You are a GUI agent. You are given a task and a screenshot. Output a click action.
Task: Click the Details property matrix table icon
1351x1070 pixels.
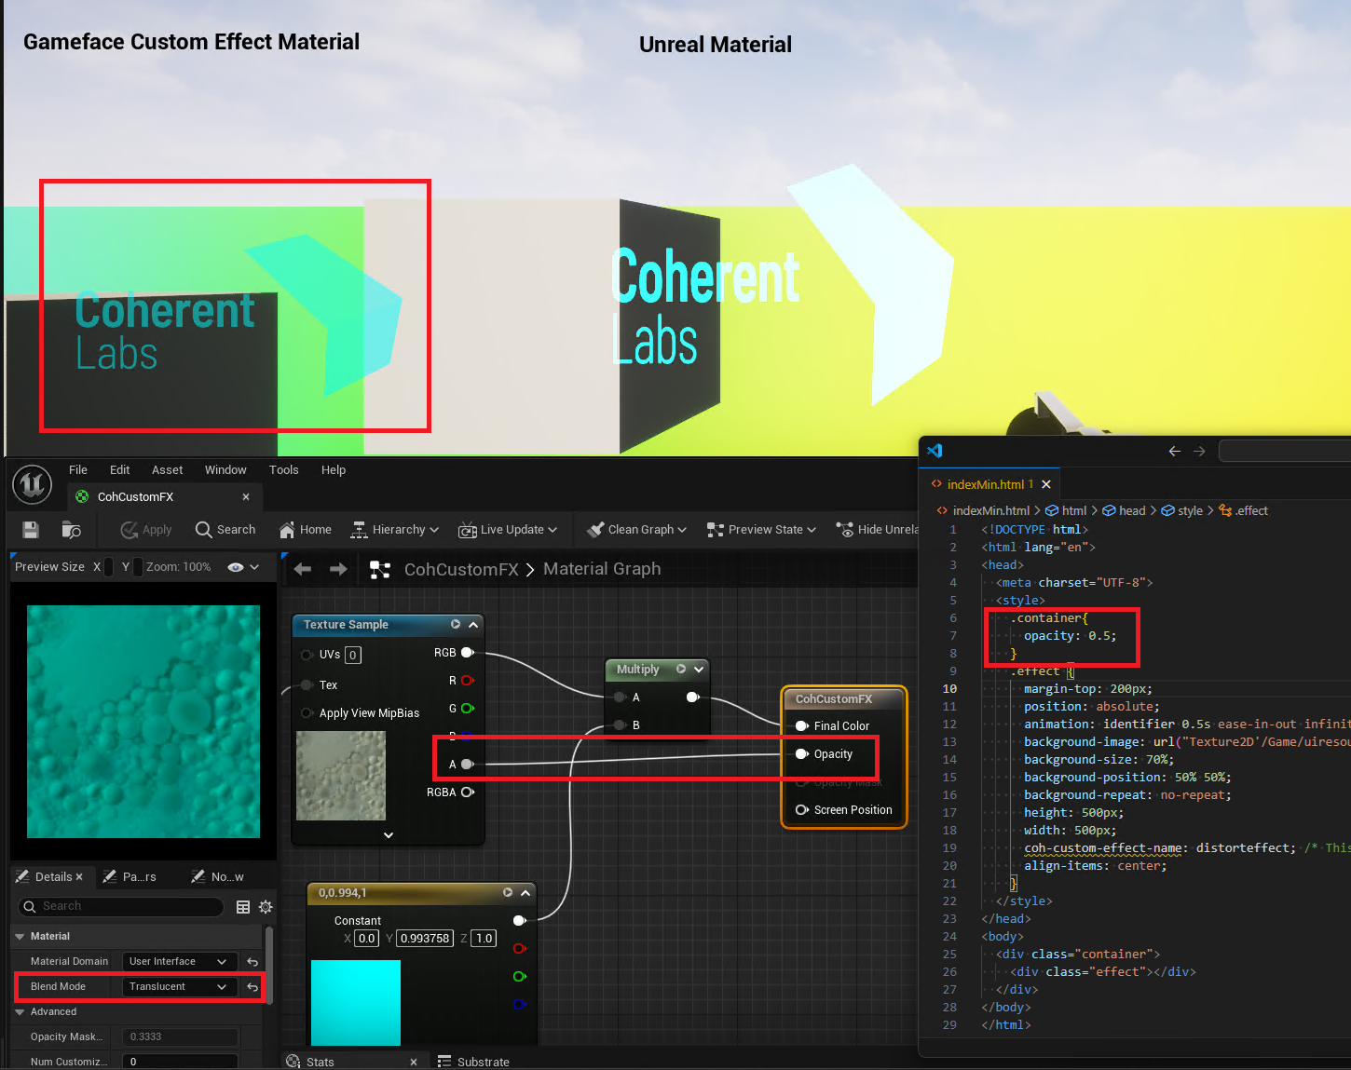pos(243,907)
